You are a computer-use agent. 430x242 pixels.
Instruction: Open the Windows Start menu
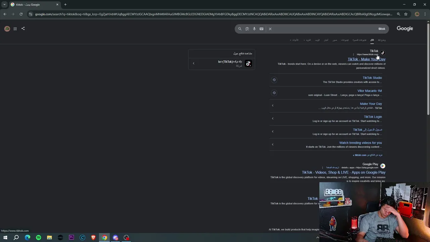(x=5, y=238)
